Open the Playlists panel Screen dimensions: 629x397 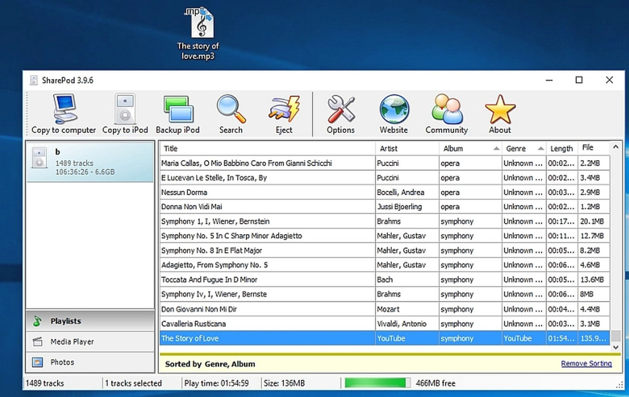[90, 321]
